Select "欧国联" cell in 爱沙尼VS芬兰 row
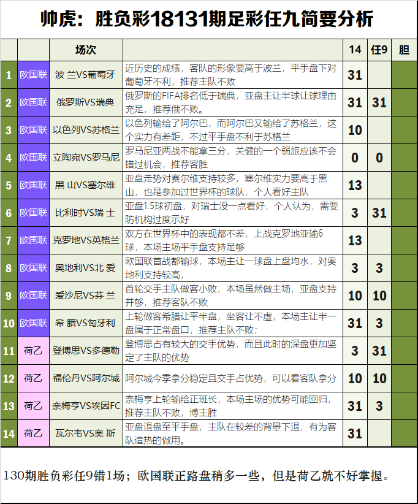This screenshot has height=504, width=418. [34, 296]
